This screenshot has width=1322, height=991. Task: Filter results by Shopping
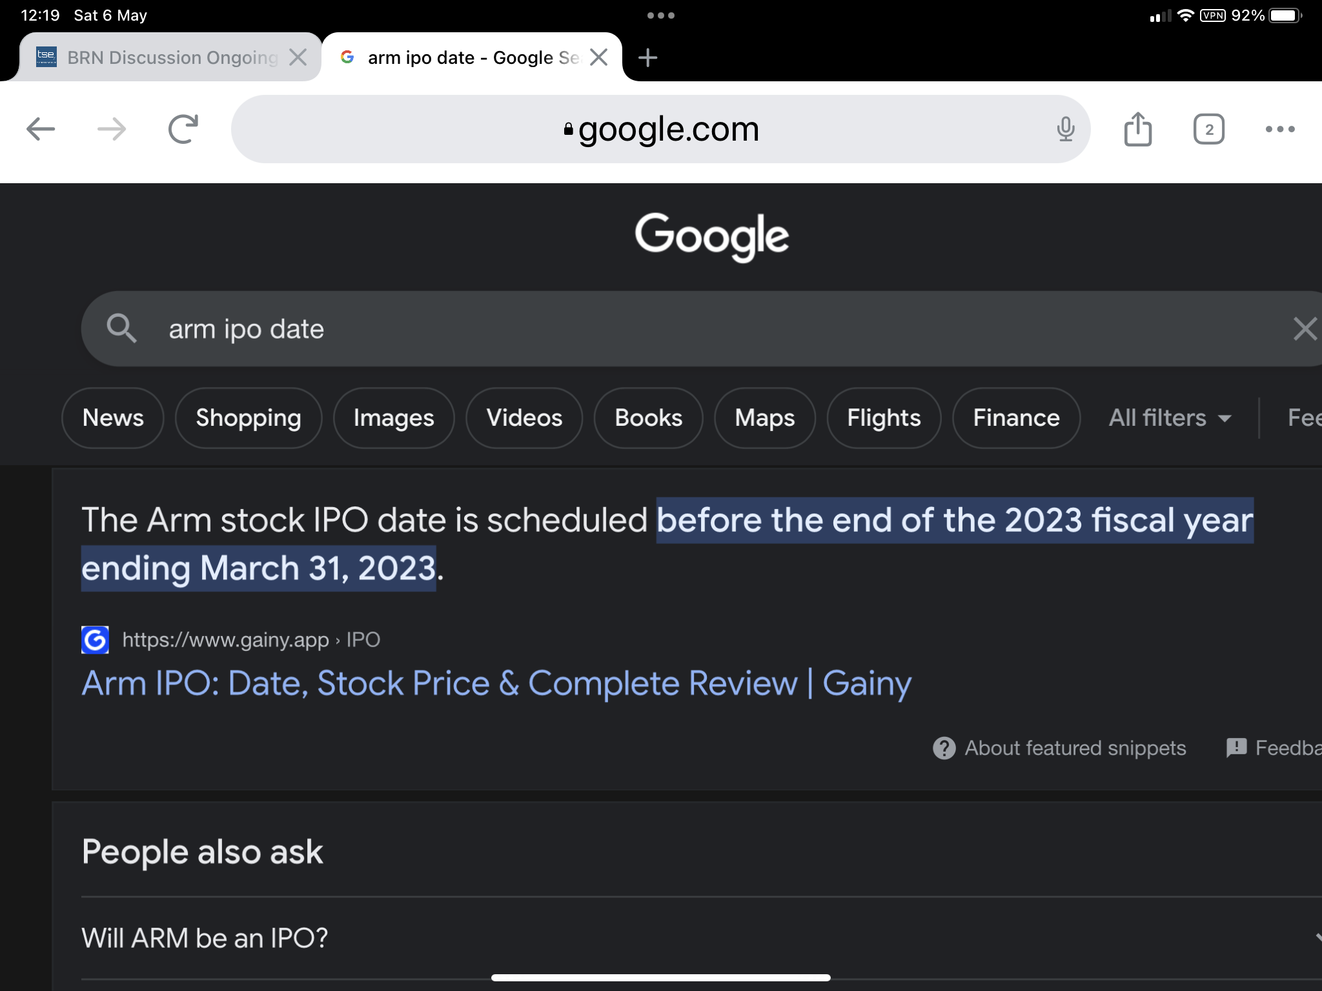[249, 418]
